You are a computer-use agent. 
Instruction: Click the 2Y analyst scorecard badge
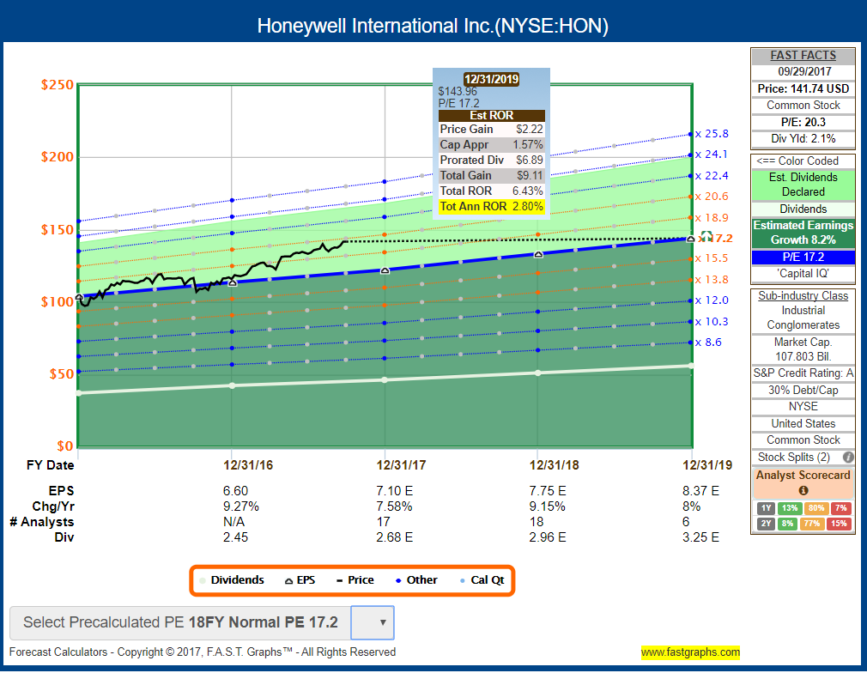click(x=765, y=524)
